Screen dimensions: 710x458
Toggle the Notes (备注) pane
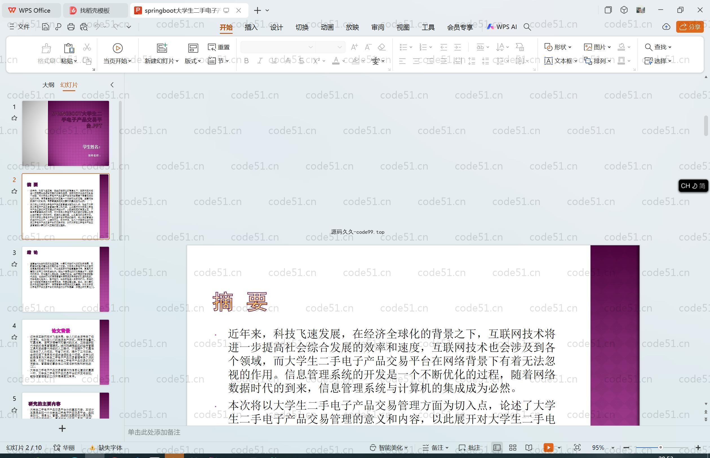[x=436, y=448]
